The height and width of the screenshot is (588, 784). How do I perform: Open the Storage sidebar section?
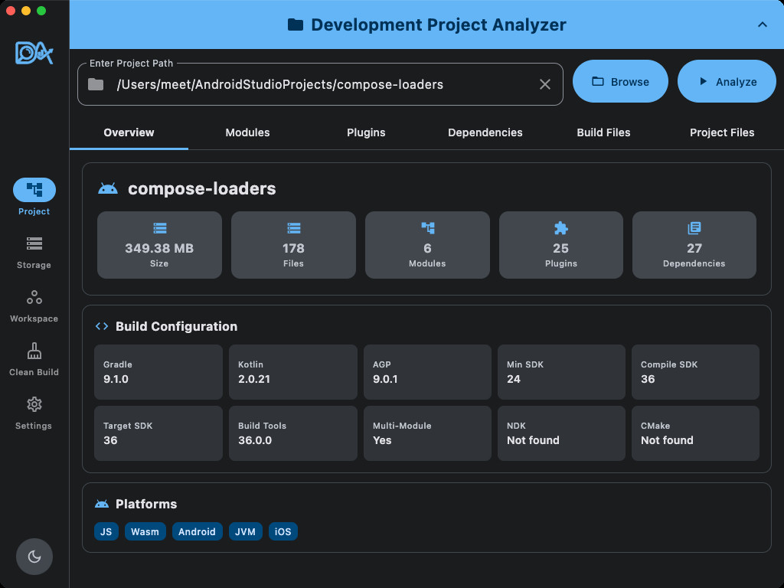(x=34, y=253)
